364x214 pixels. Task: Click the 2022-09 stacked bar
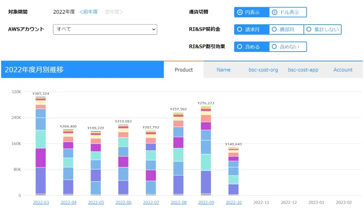click(206, 151)
